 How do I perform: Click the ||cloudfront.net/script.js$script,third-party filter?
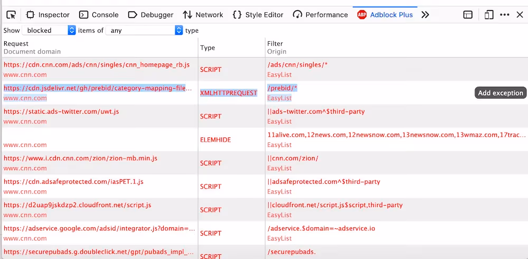(335, 205)
